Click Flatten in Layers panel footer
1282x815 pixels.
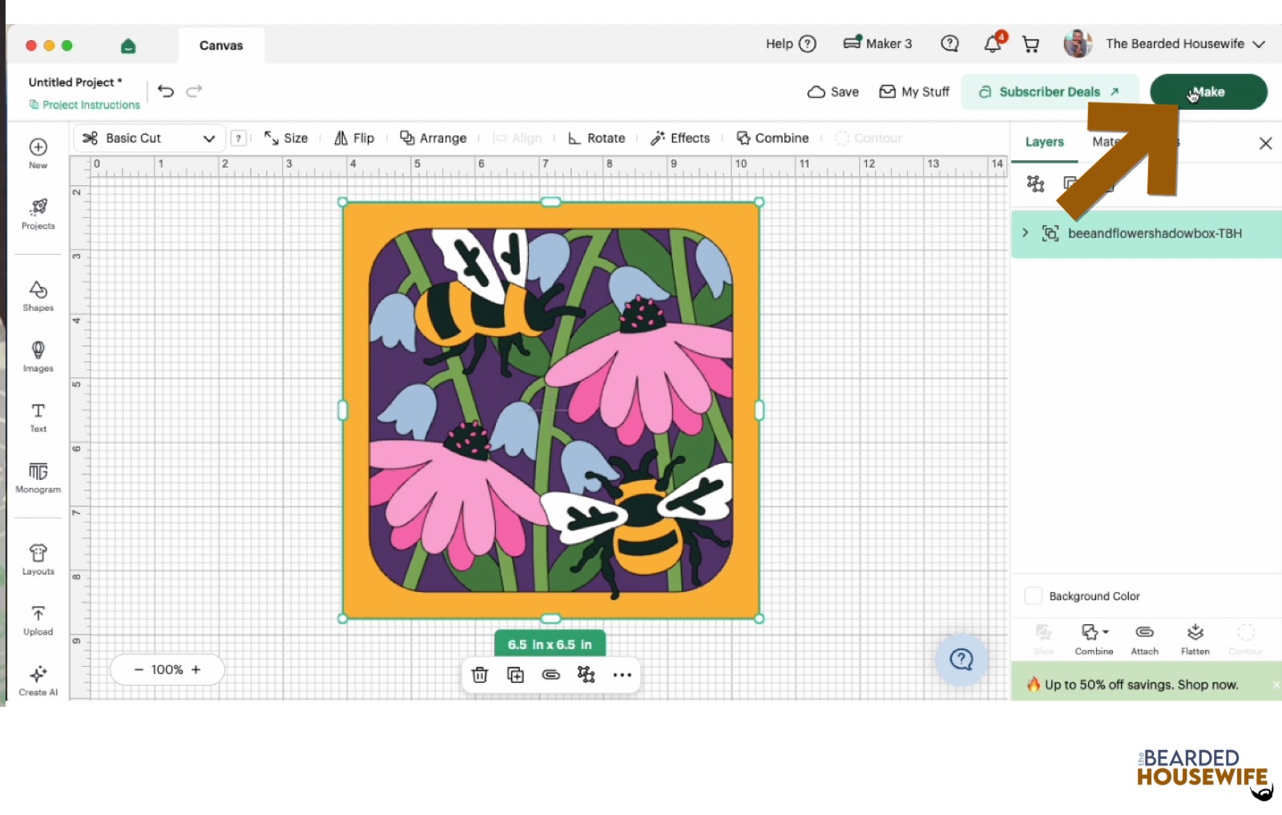click(x=1195, y=639)
